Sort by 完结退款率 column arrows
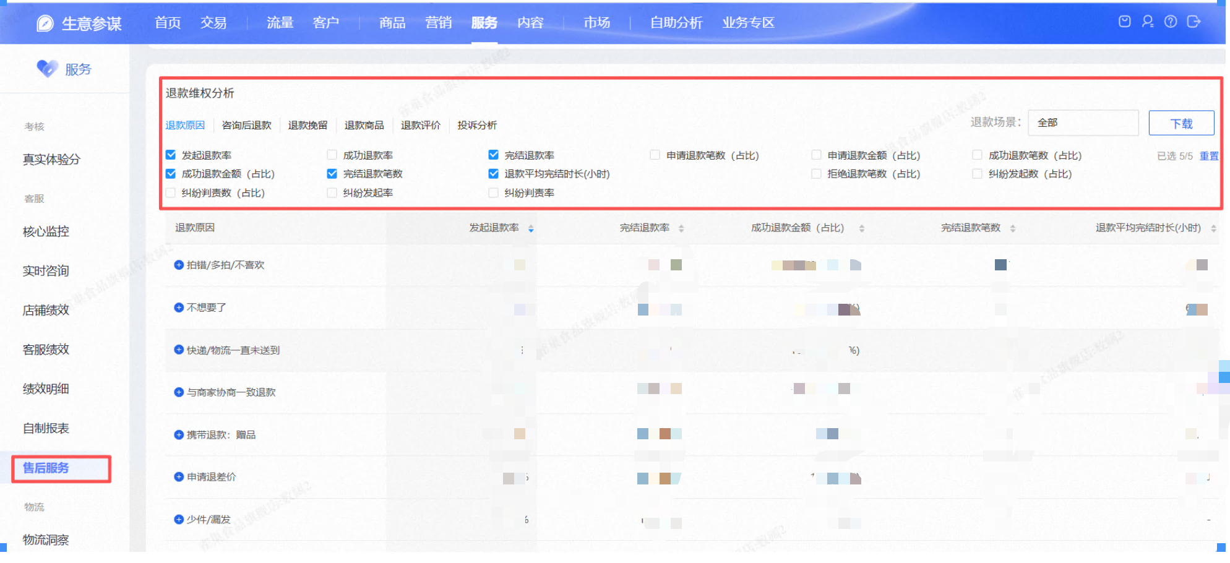This screenshot has height=563, width=1230. tap(681, 228)
